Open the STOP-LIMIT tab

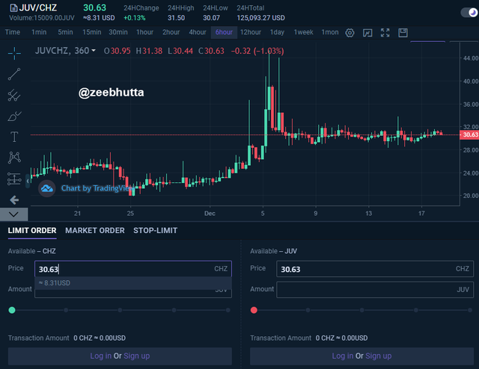pos(155,231)
